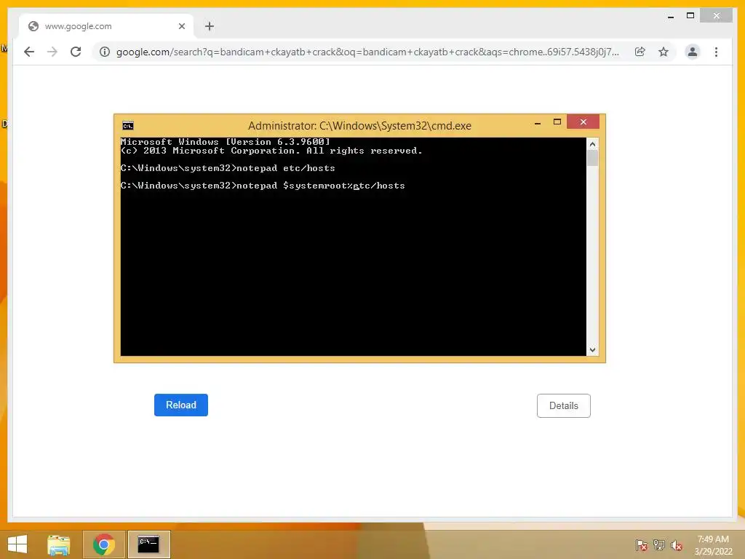Open cmd.exe window system menu icon
The height and width of the screenshot is (559, 745).
(128, 125)
